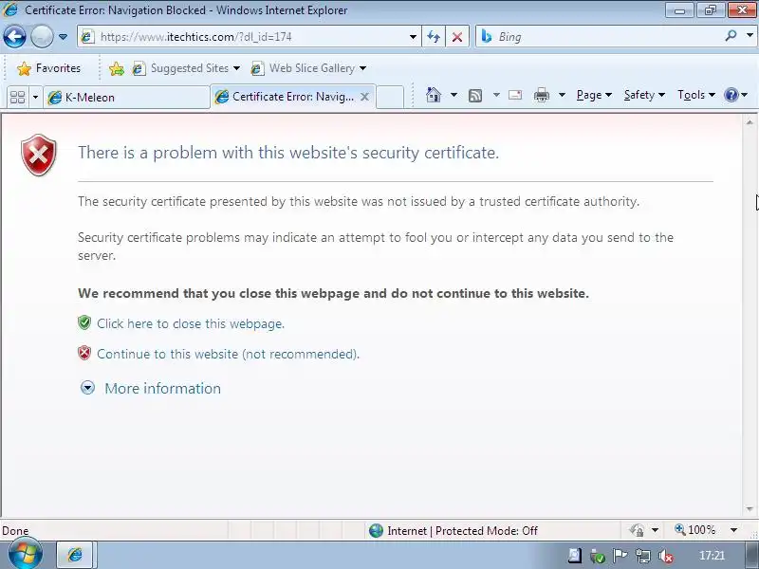This screenshot has height=569, width=759.
Task: Click the red shield icon beside Continue link
Action: [84, 353]
